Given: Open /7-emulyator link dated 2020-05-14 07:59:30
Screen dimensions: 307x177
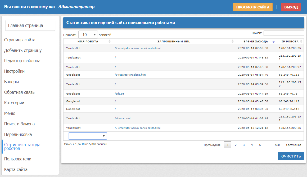Looking at the screenshot, I should pos(137,48).
